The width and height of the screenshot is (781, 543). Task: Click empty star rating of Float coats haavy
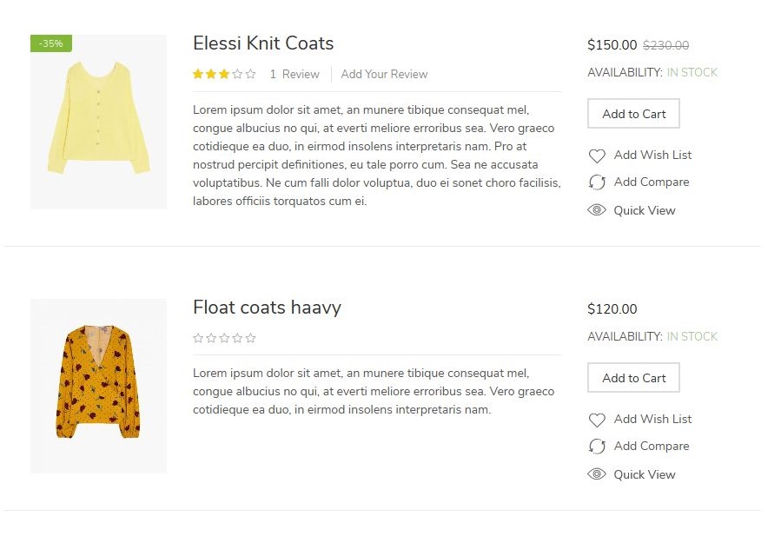(x=224, y=338)
